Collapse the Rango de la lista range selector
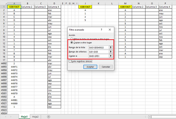The image size is (176, 119). click(x=111, y=47)
